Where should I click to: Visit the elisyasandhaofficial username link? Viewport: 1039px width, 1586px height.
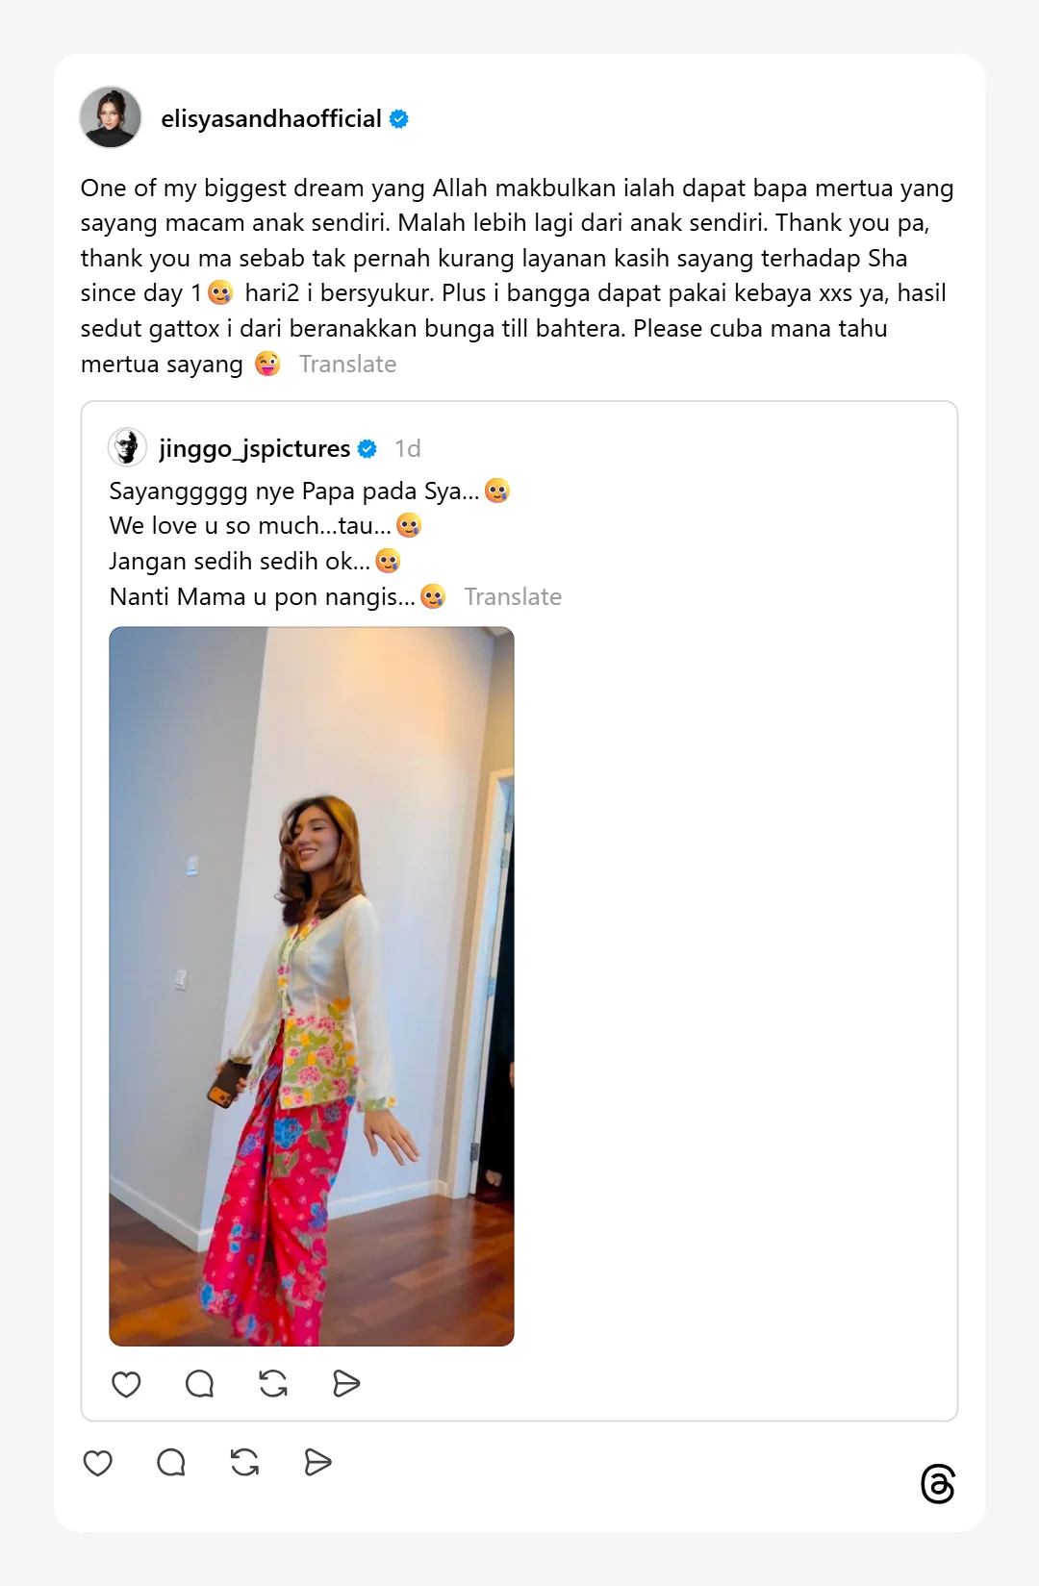click(x=271, y=118)
